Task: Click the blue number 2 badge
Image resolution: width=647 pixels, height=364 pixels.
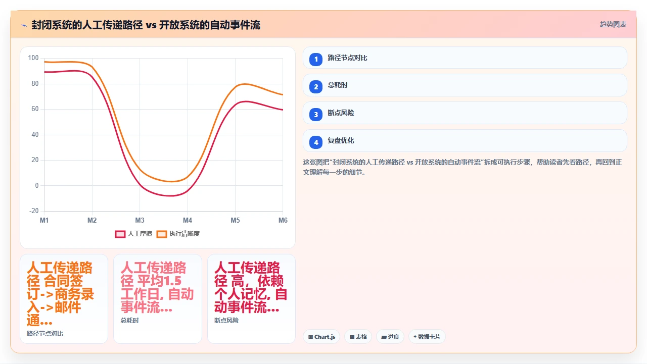Action: (x=316, y=87)
